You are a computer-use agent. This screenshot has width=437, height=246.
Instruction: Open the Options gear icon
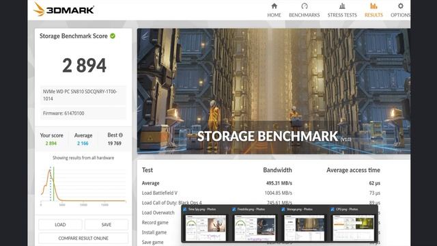tap(401, 6)
